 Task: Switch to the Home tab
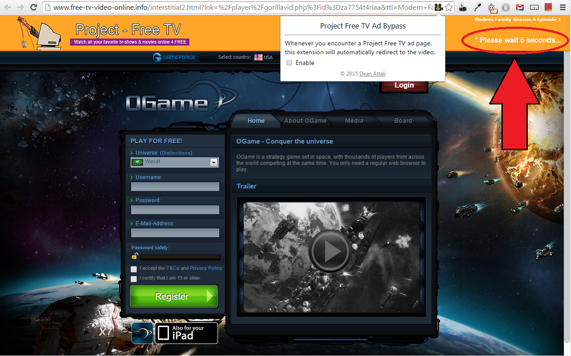click(256, 121)
